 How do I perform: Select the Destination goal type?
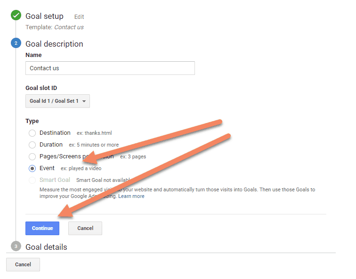click(x=32, y=133)
